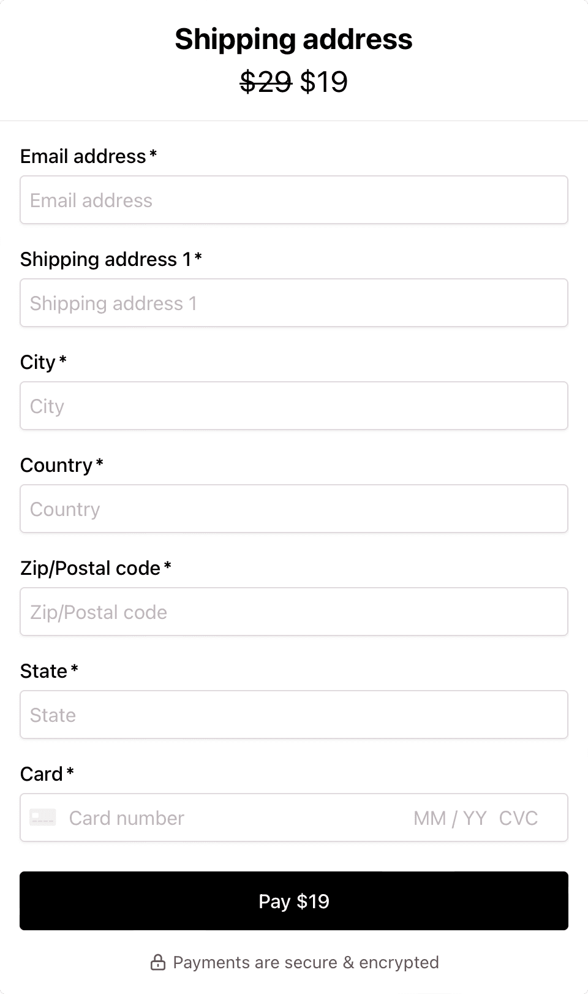Click the Zip/Postal code input field
The image size is (588, 994).
[x=294, y=612]
